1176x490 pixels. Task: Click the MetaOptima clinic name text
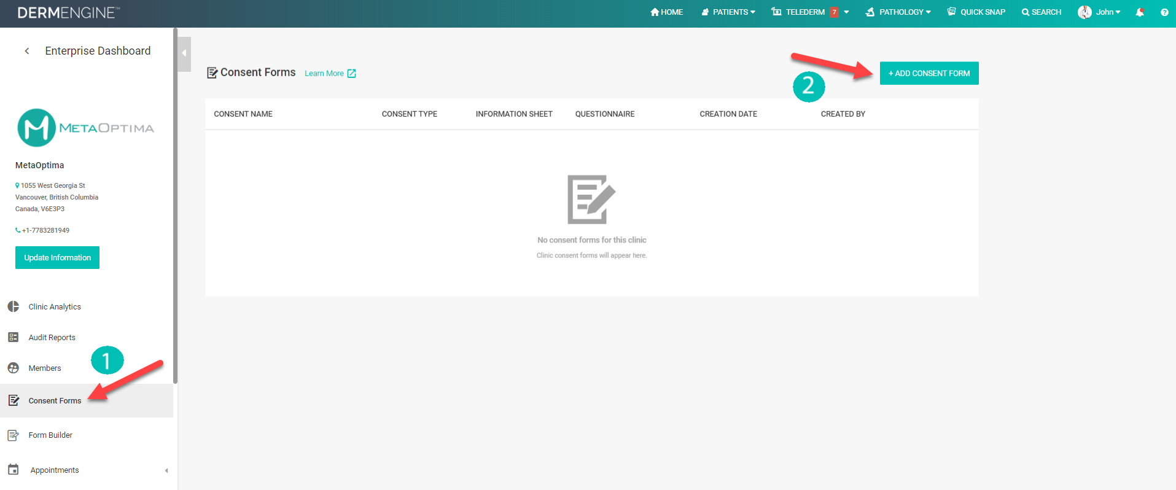(40, 165)
